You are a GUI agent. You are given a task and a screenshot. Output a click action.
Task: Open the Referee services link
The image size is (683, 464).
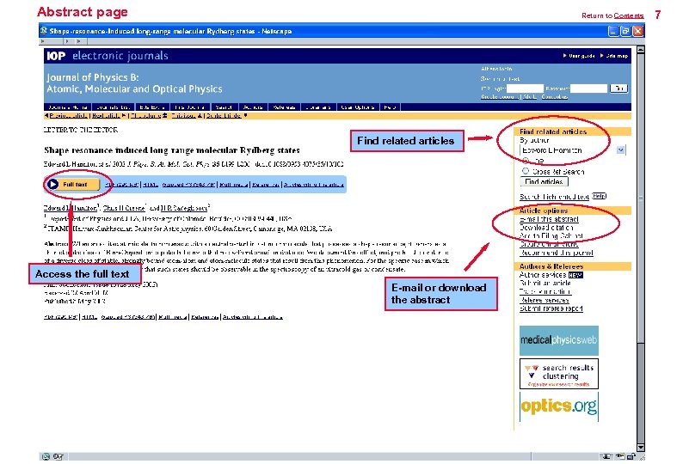[x=544, y=300]
